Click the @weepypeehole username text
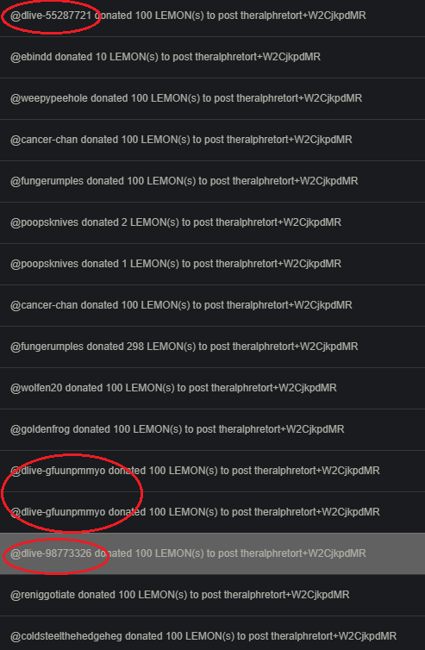Screen dimensions: 425x650 [x=49, y=98]
